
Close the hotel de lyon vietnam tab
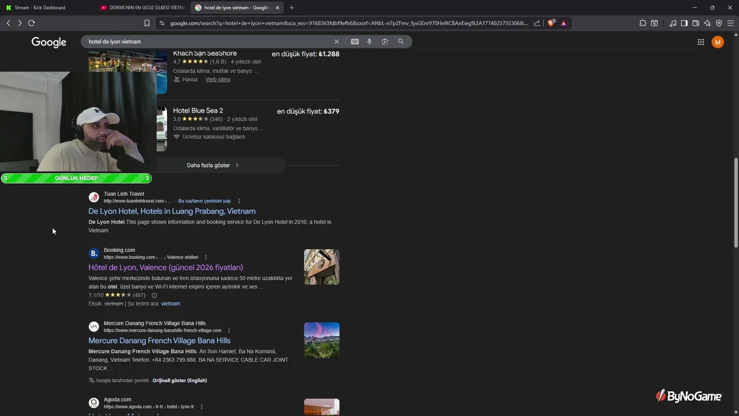tap(278, 8)
